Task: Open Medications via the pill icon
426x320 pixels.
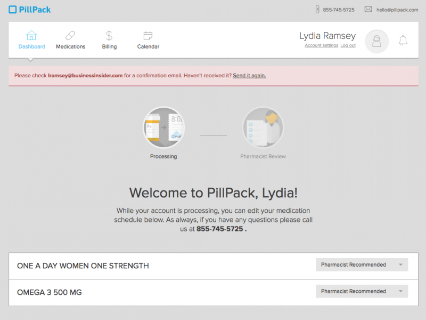Action: [70, 36]
